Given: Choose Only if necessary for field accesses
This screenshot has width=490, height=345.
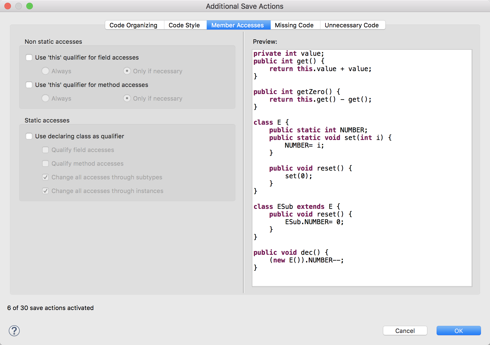Looking at the screenshot, I should [x=127, y=71].
